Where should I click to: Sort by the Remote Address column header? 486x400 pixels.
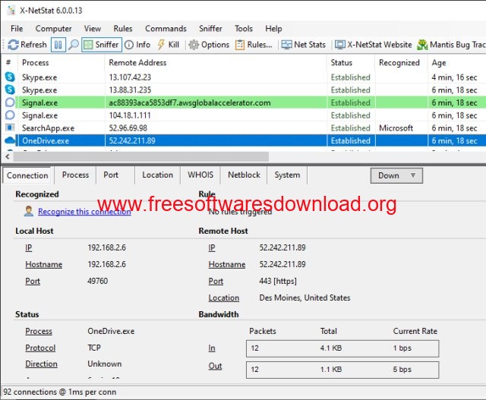(x=216, y=62)
